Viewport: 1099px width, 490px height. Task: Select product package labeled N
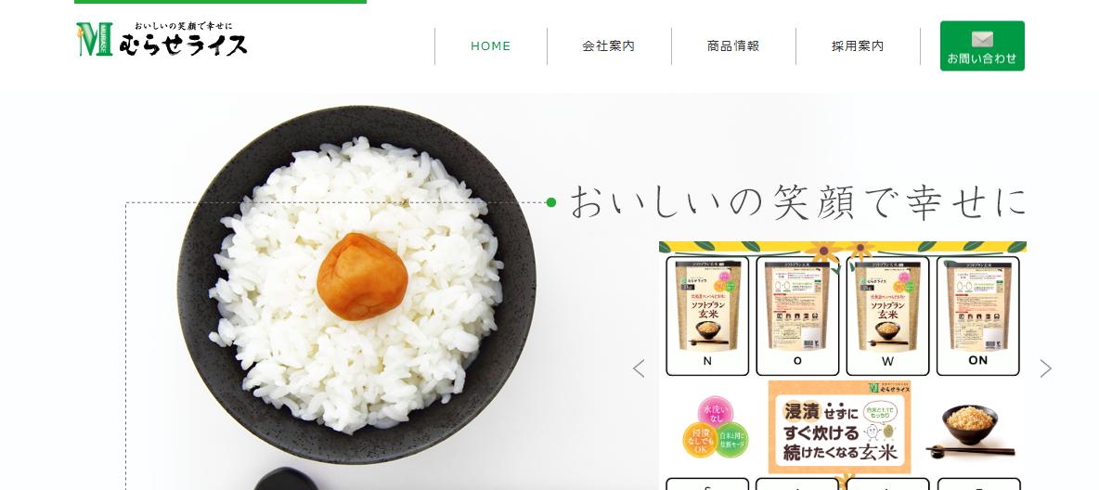coord(707,316)
